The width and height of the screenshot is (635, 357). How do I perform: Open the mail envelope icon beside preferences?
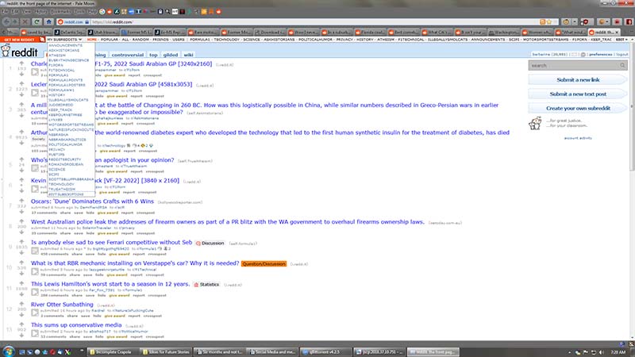574,54
